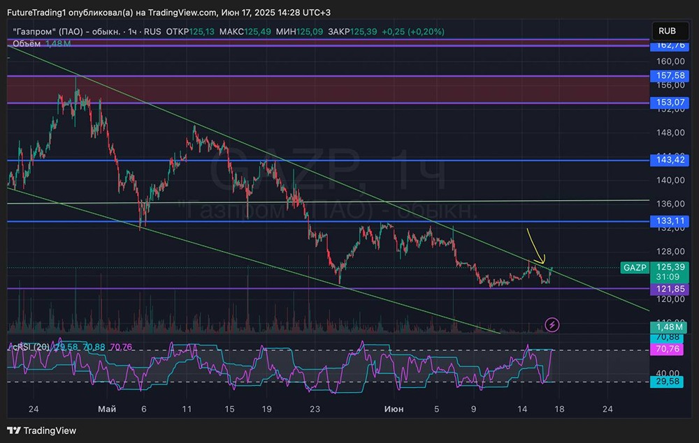This screenshot has width=699, height=443.
Task: Open the cRSI (20) indicator legend
Action: 31,347
